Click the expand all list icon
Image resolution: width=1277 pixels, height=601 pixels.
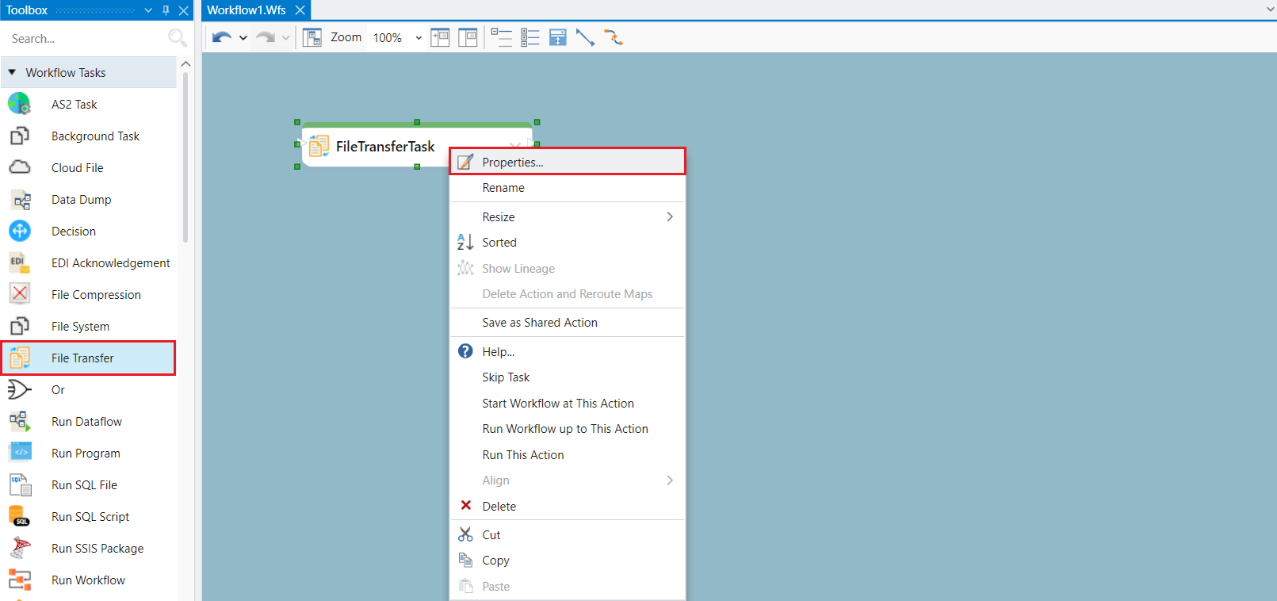pyautogui.click(x=530, y=37)
